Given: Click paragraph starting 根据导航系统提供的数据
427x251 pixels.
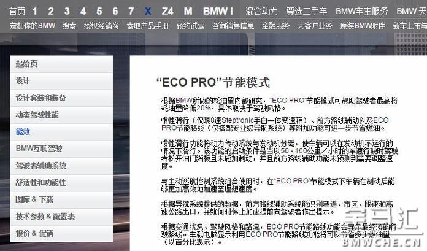Looking at the screenshot, I should tap(277, 207).
